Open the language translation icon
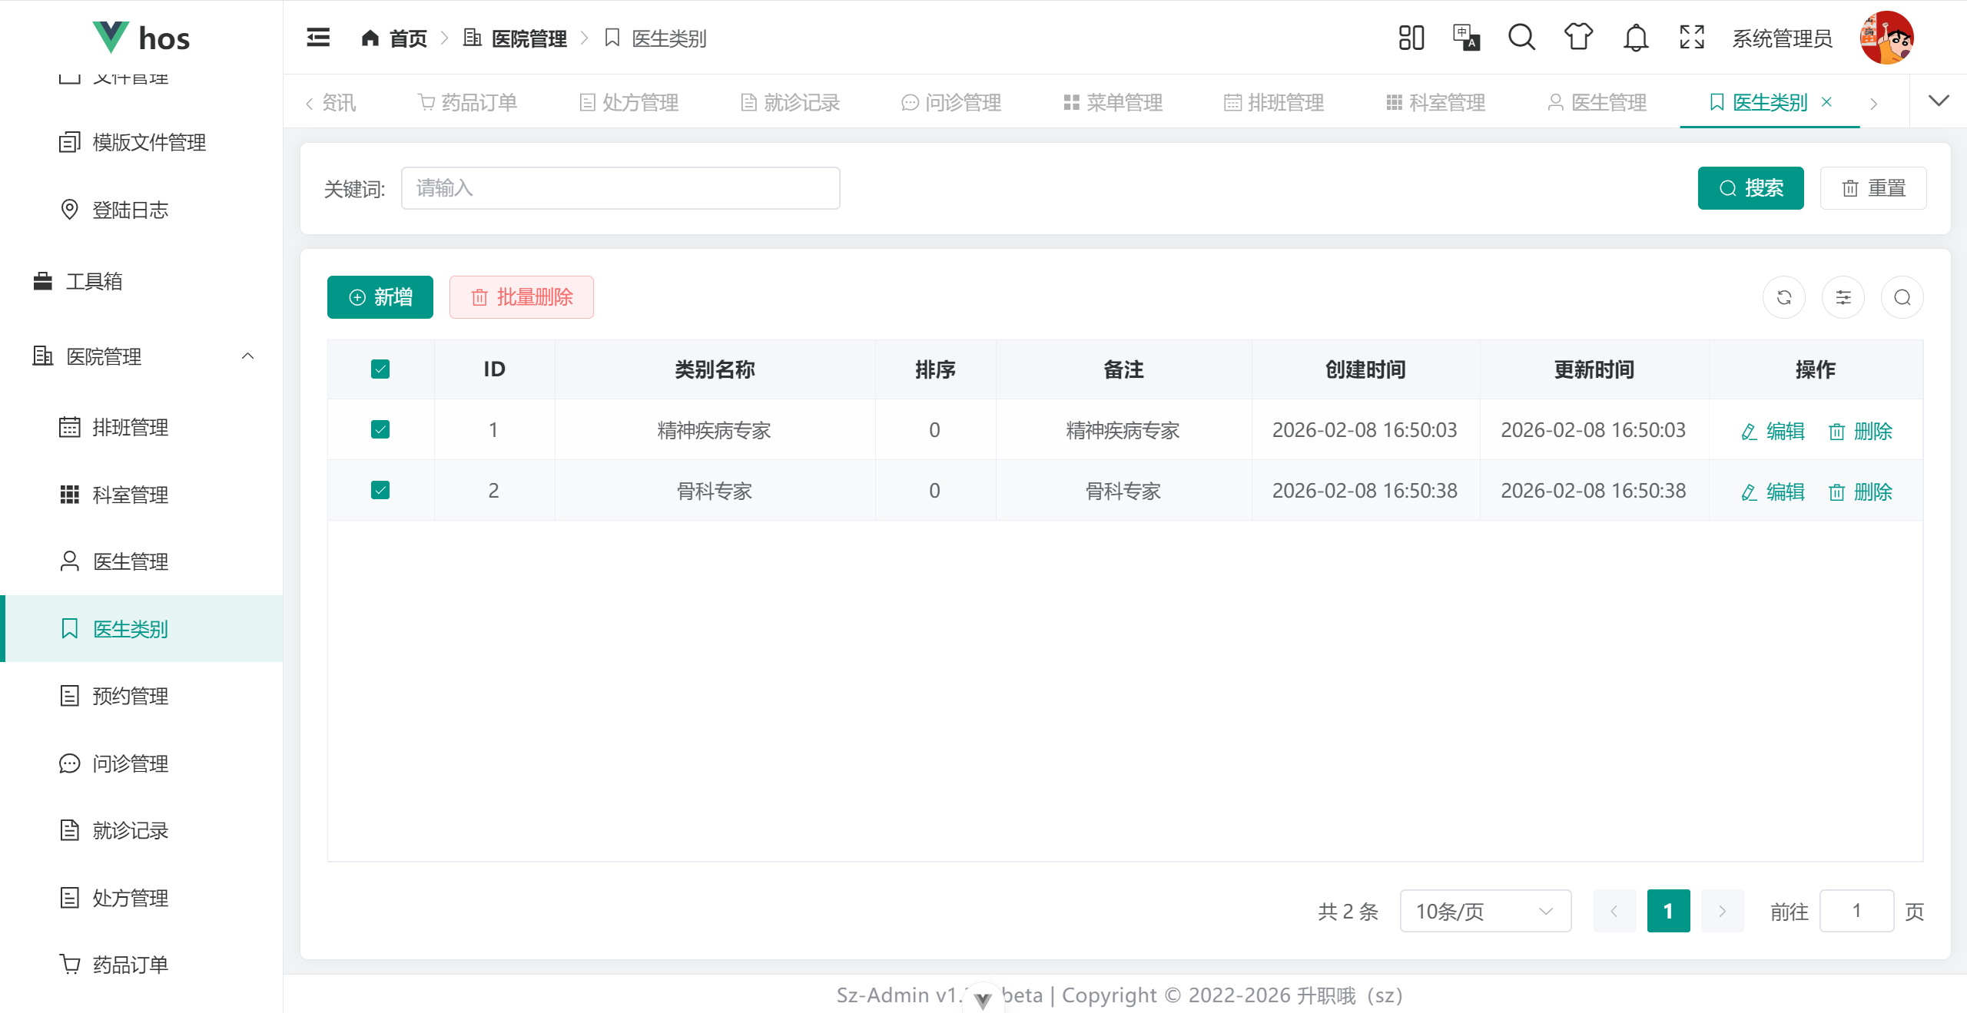This screenshot has height=1013, width=1967. [x=1466, y=38]
